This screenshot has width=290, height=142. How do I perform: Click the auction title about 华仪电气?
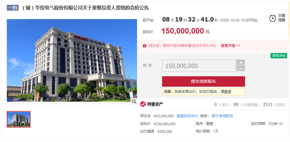(86, 8)
